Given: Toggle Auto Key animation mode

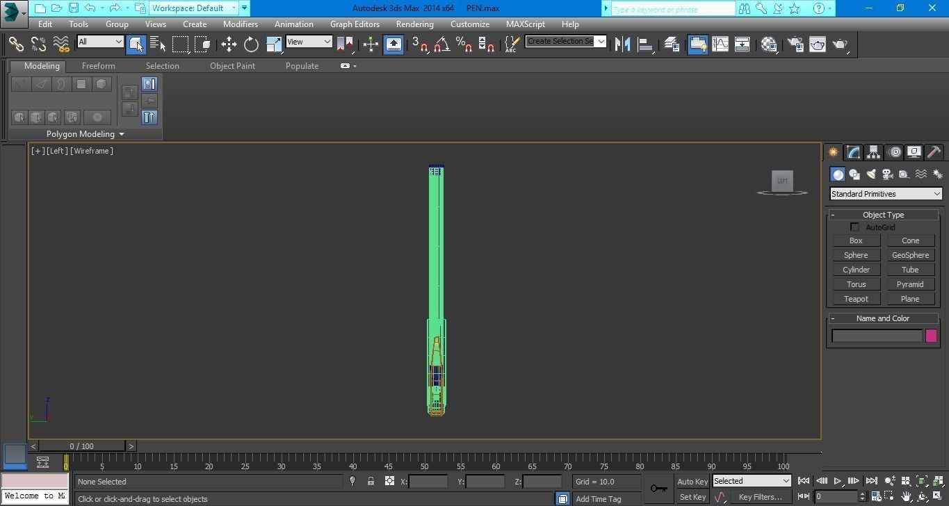Looking at the screenshot, I should [692, 482].
